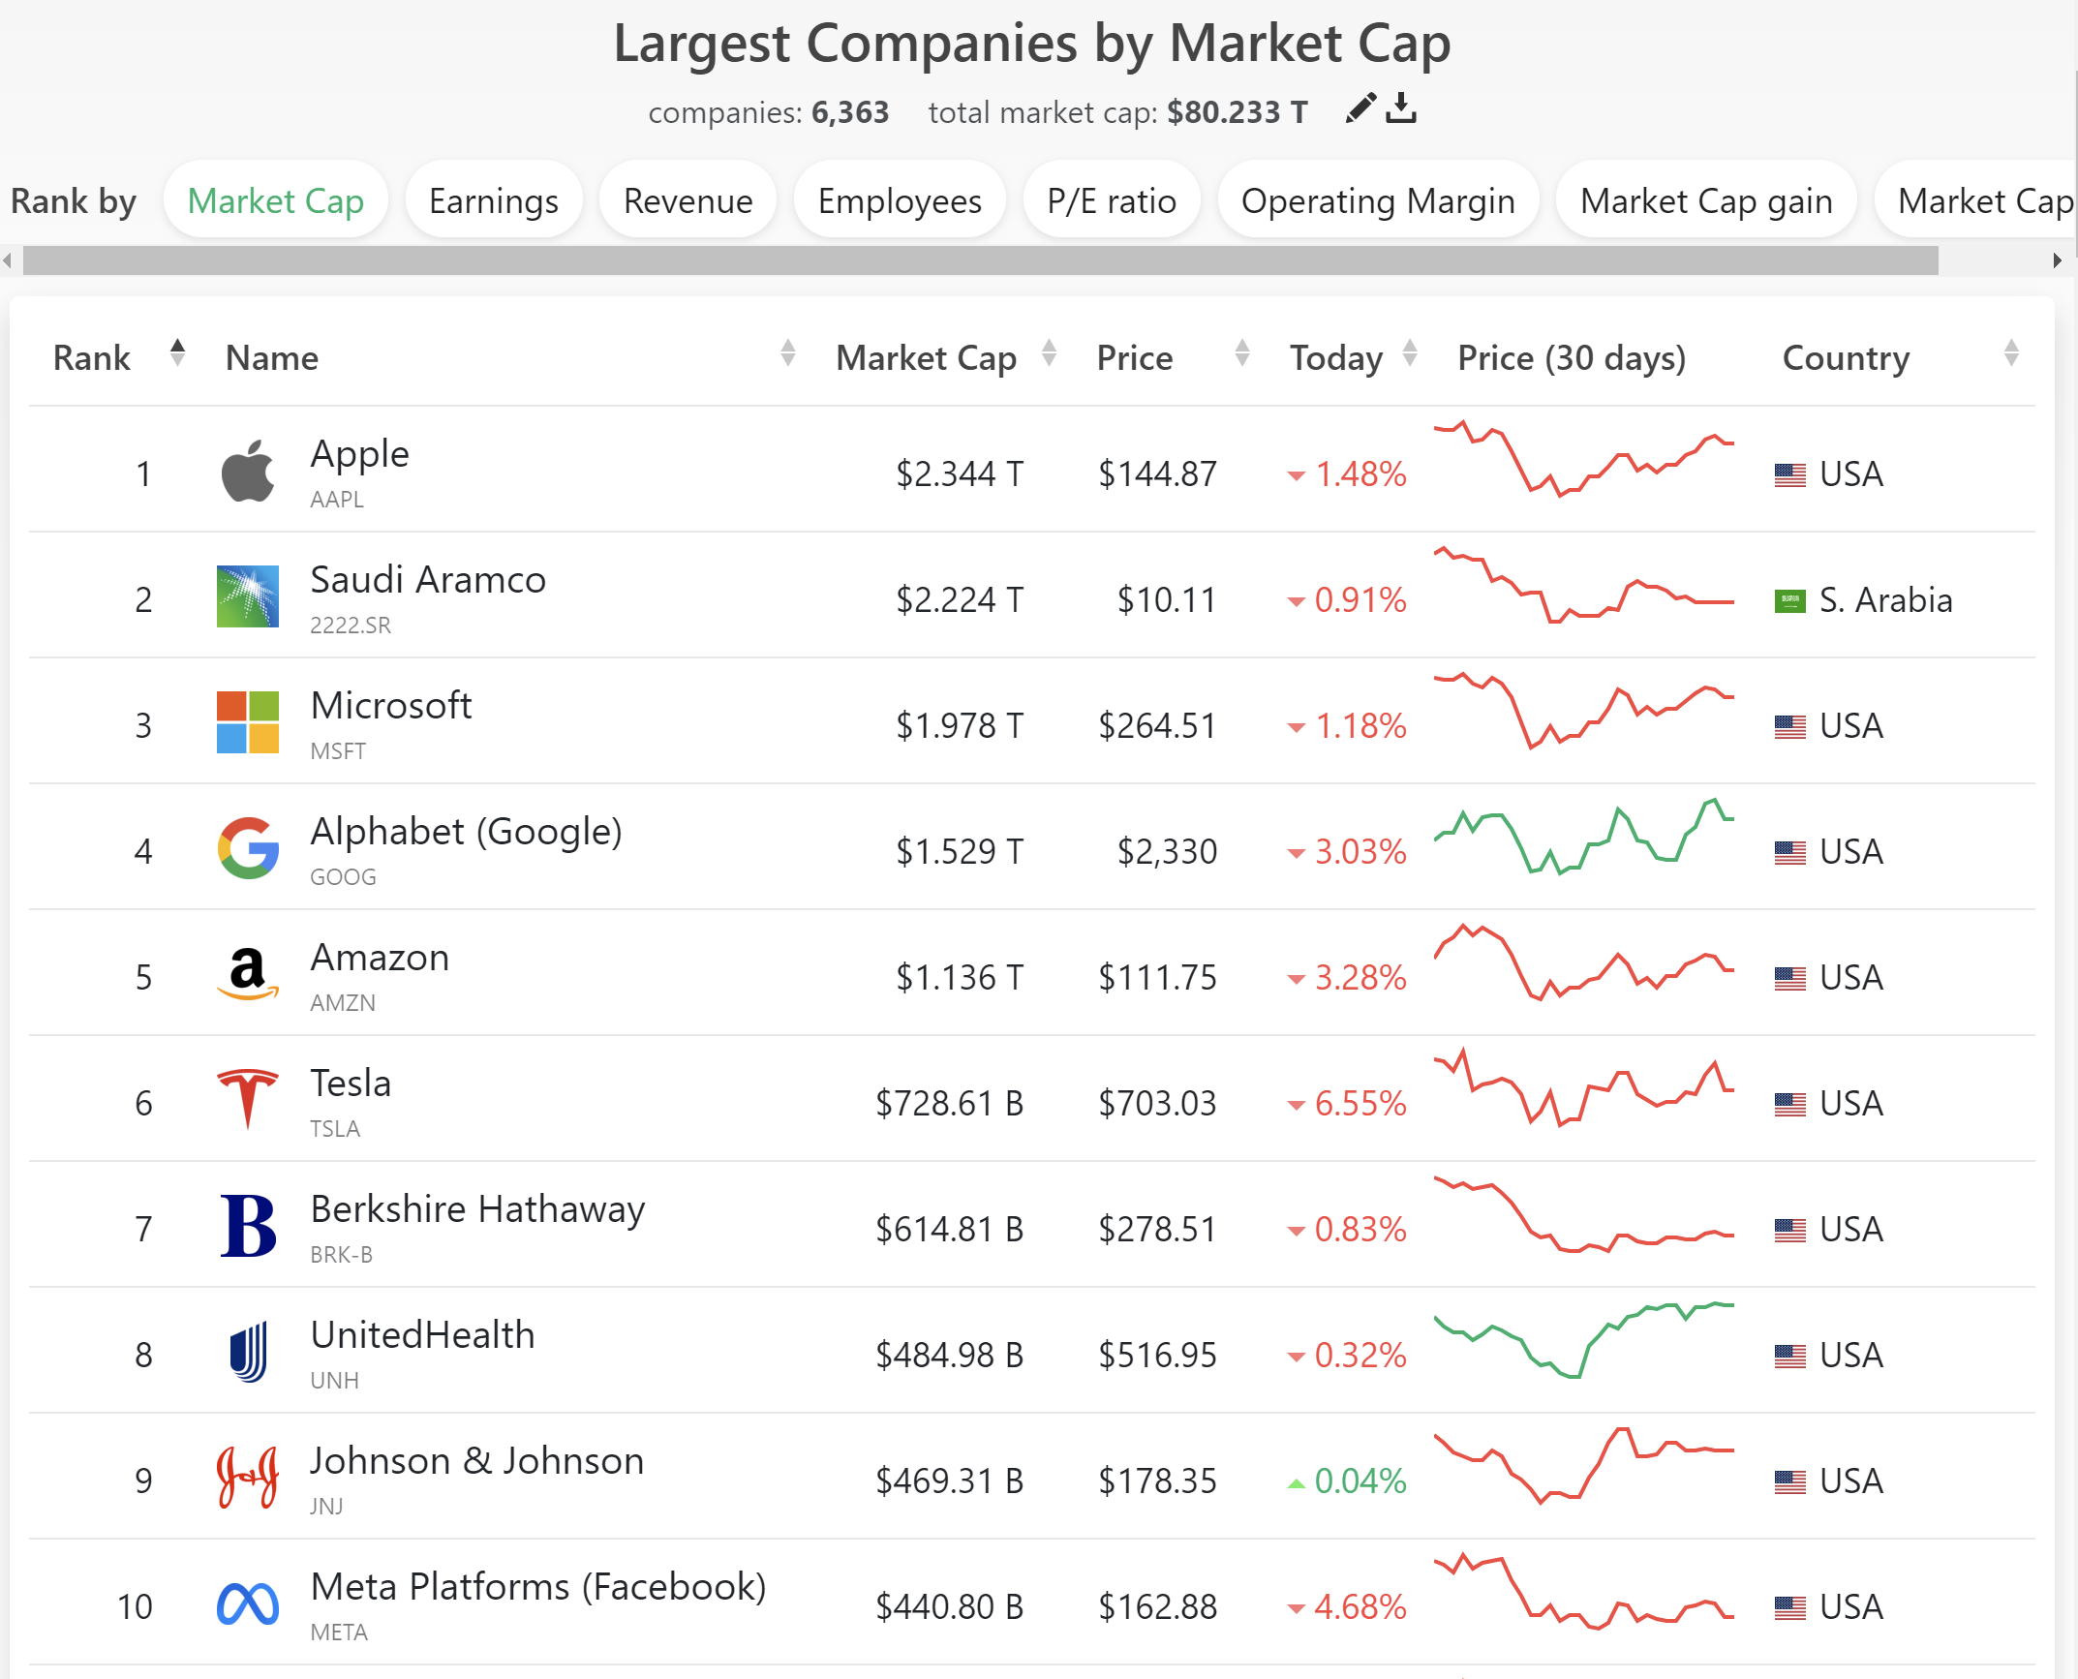This screenshot has width=2078, height=1679.
Task: Sort by Price using its sort arrows
Action: coord(1242,353)
